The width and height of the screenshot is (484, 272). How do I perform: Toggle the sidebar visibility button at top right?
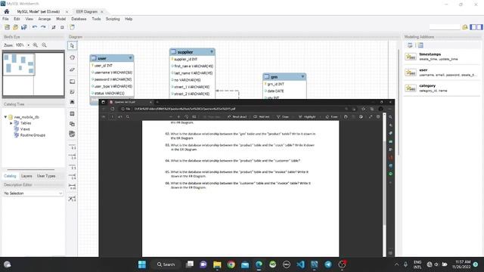tap(476, 27)
